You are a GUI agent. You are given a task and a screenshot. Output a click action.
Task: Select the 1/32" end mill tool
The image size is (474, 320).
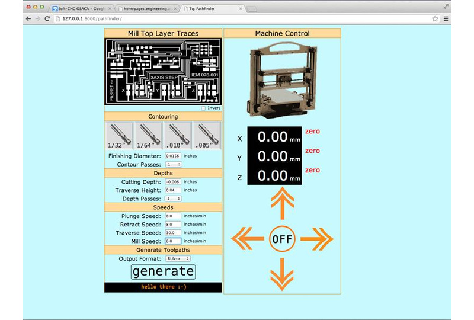(120, 136)
